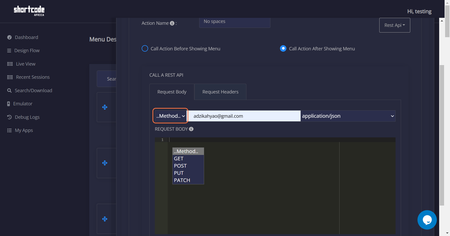
Task: Open the ..Method.. dropdown
Action: point(171,116)
